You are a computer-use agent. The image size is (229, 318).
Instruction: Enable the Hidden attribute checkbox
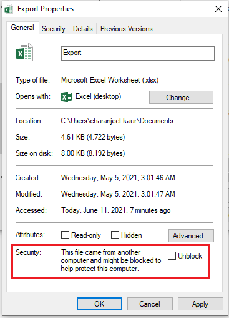pyautogui.click(x=115, y=235)
